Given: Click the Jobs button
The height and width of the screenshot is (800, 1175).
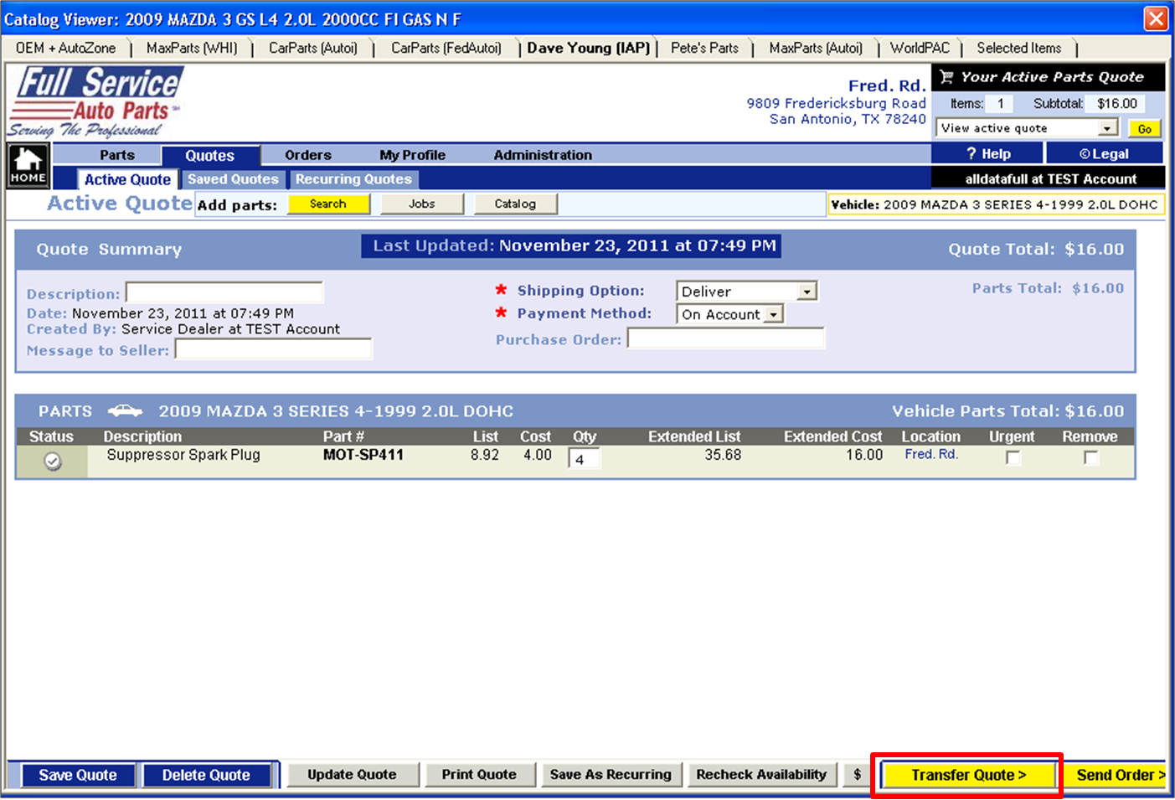Looking at the screenshot, I should coord(422,204).
